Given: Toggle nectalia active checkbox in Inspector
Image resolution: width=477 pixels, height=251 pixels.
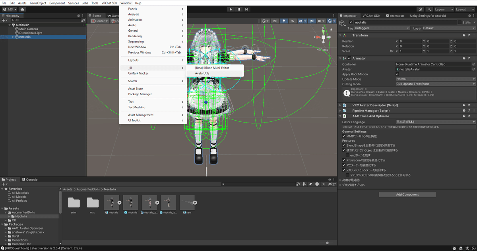Looking at the screenshot, I should tap(351, 23).
